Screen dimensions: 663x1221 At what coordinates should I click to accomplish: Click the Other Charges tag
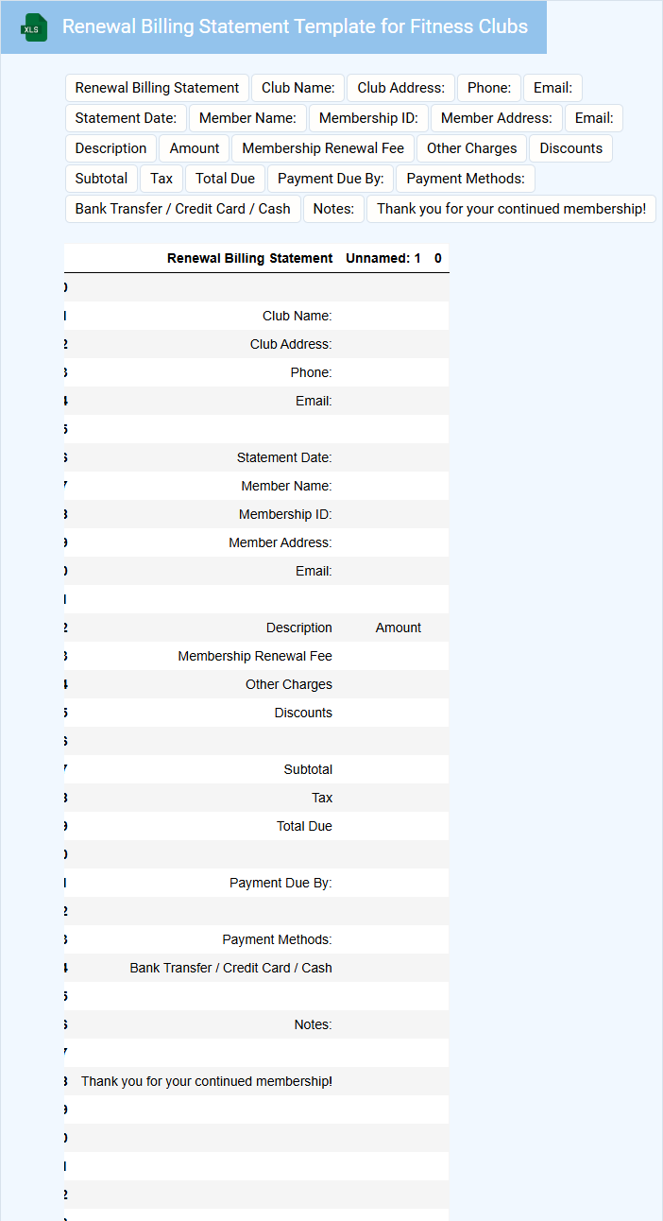471,148
